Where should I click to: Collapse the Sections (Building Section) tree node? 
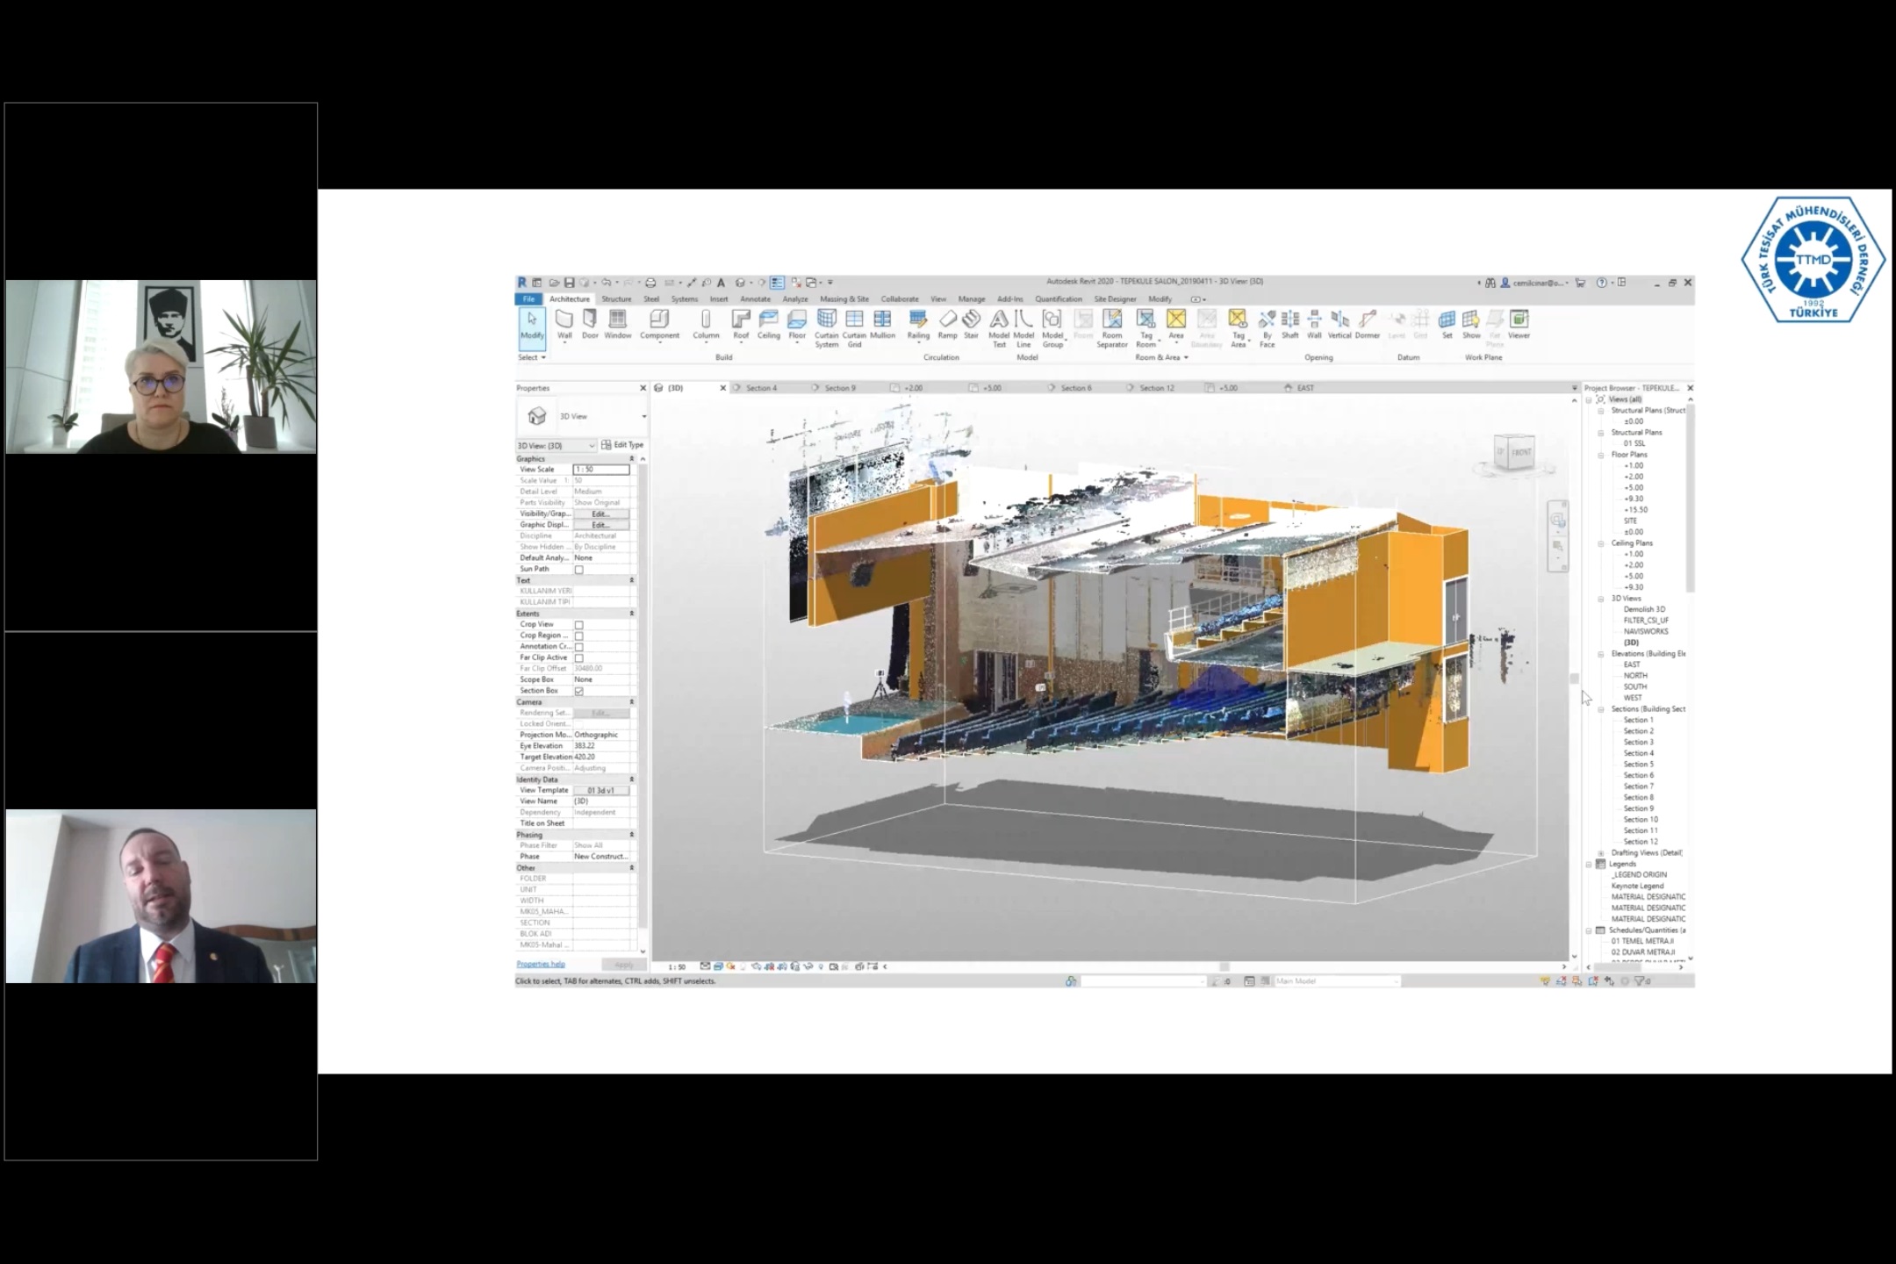point(1601,709)
